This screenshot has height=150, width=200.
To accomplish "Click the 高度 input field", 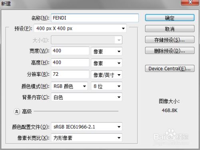I will 70,62.
